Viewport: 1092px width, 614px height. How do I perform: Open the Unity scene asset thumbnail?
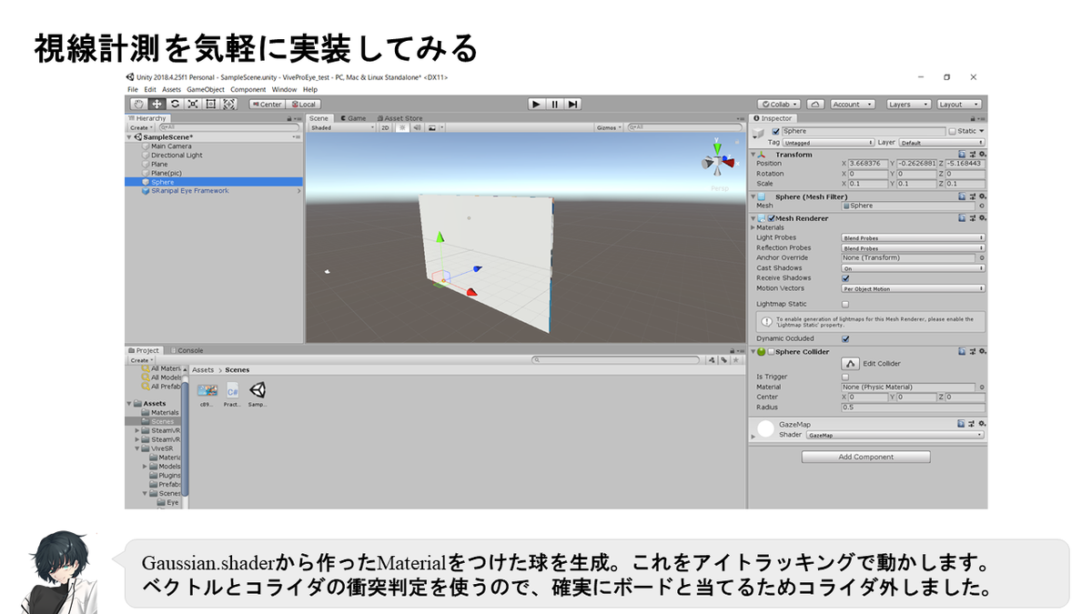point(258,390)
